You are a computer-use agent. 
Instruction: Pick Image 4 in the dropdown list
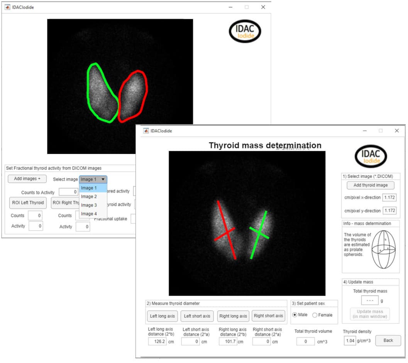pos(89,214)
